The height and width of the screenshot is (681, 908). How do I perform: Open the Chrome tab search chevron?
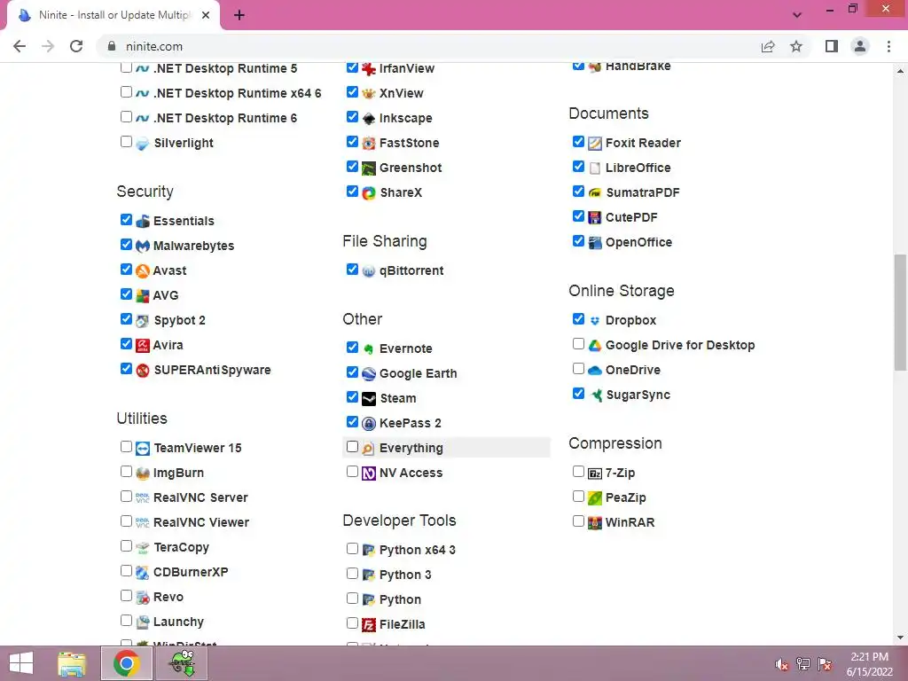797,15
